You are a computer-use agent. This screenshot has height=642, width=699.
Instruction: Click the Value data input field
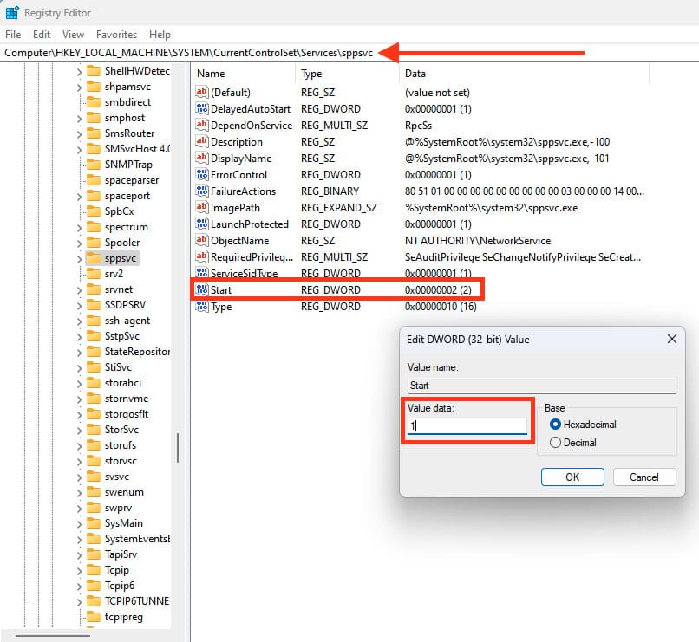(467, 426)
